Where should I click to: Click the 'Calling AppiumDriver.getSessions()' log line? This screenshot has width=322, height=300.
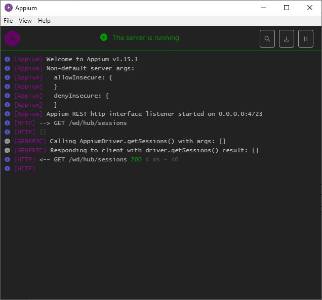[138, 141]
